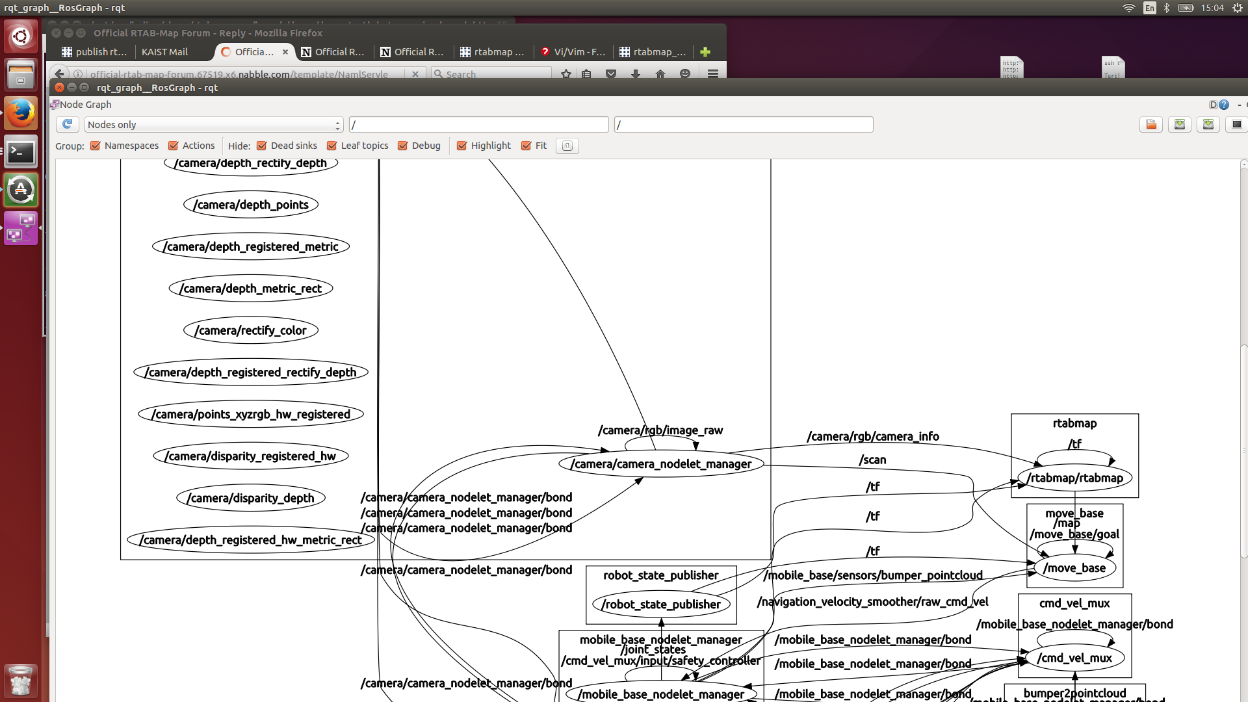The height and width of the screenshot is (702, 1248).
Task: Disable the Leaf topics checkbox
Action: point(332,146)
